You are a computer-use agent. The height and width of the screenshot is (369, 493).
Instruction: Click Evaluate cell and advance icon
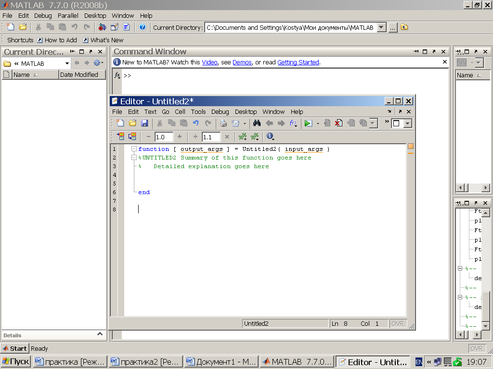coord(132,136)
